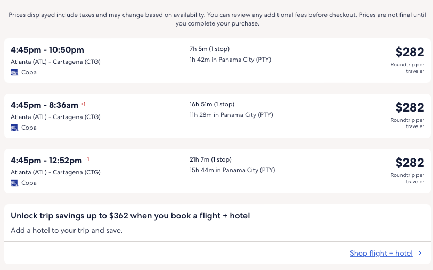Click +1 day indicator on 12:52pm arrival
This screenshot has width=433, height=270.
pyautogui.click(x=87, y=159)
